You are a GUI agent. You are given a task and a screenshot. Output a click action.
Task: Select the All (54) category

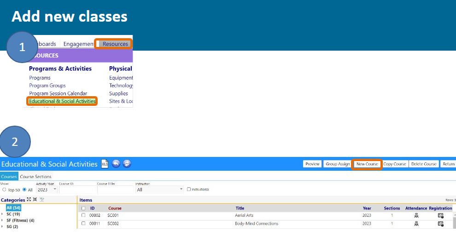click(13, 208)
